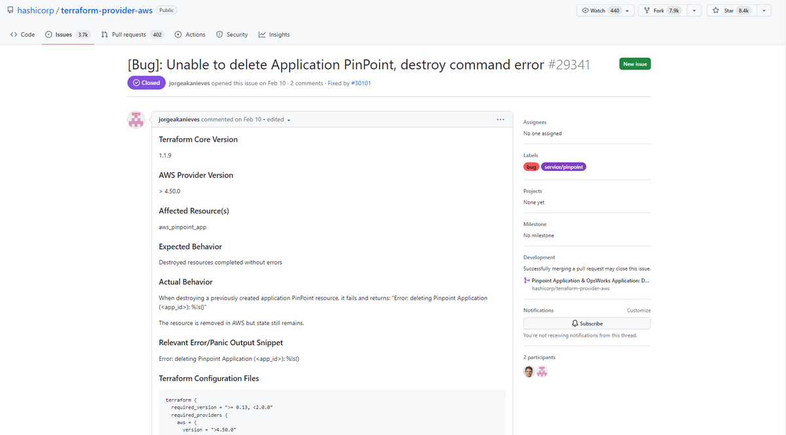786x435 pixels.
Task: Open the terraform-provider-aws repository link
Action: pos(107,10)
